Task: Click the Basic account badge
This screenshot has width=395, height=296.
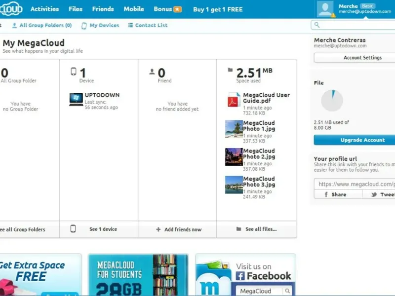Action: coord(367,6)
